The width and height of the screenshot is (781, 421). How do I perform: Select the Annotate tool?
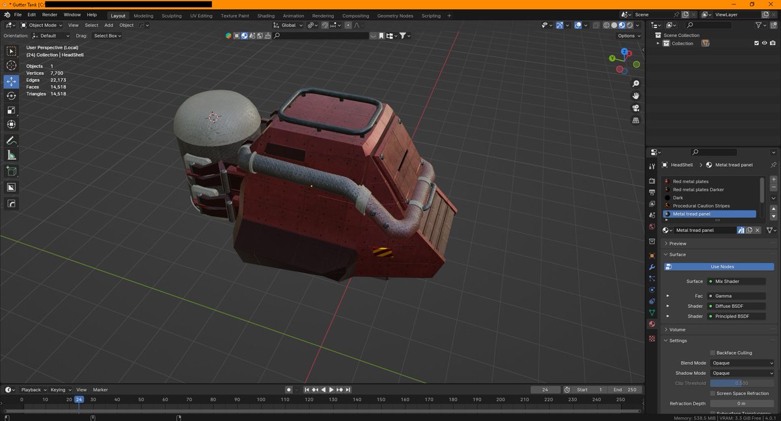tap(11, 141)
